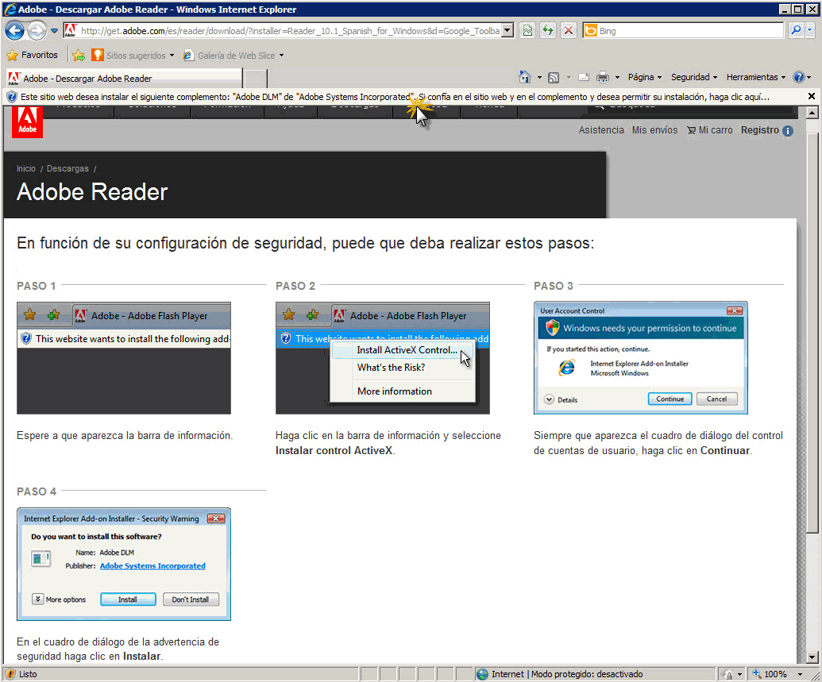Expand the Home icon dropdown arrow
This screenshot has height=682, width=822.
539,78
